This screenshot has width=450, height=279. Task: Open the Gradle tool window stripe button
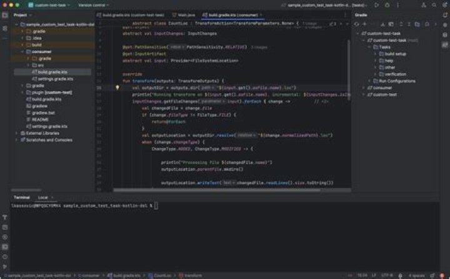(445, 45)
